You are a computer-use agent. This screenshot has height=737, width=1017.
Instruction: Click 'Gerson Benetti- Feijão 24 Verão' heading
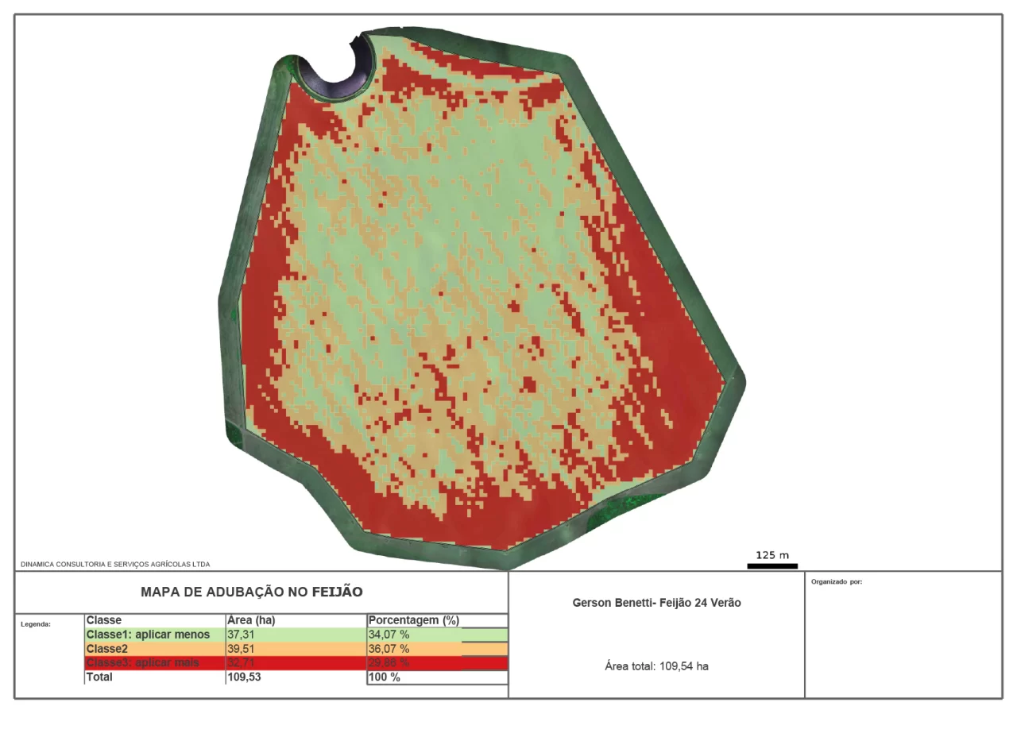pyautogui.click(x=656, y=603)
